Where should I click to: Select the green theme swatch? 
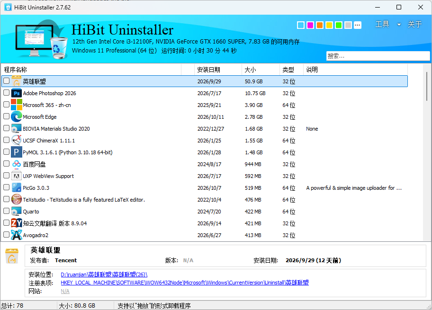tap(339, 25)
